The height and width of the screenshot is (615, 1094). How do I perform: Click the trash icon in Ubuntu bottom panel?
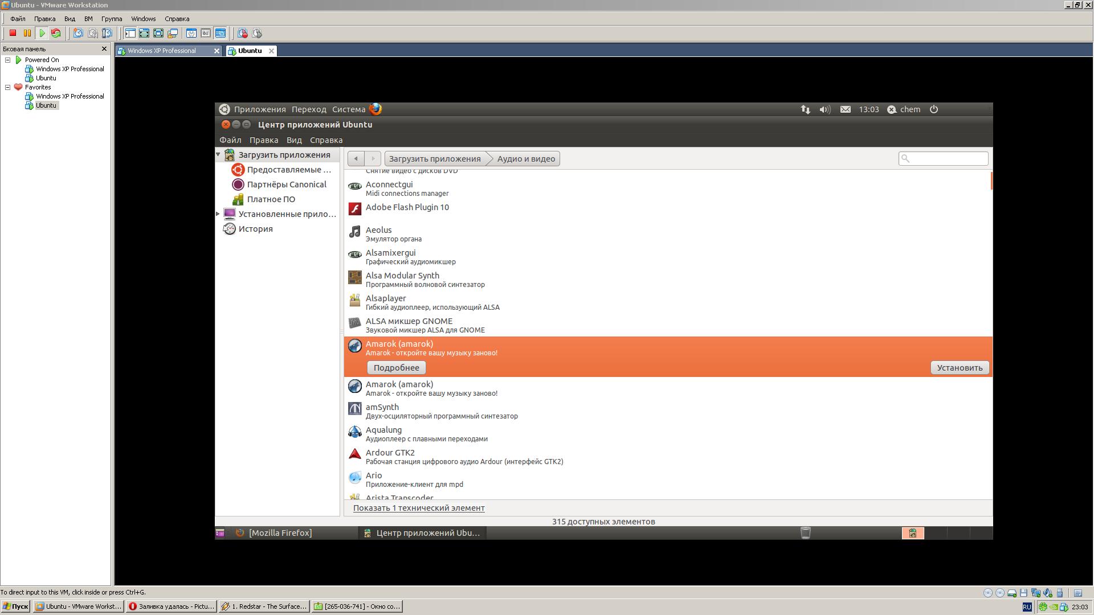coord(806,533)
